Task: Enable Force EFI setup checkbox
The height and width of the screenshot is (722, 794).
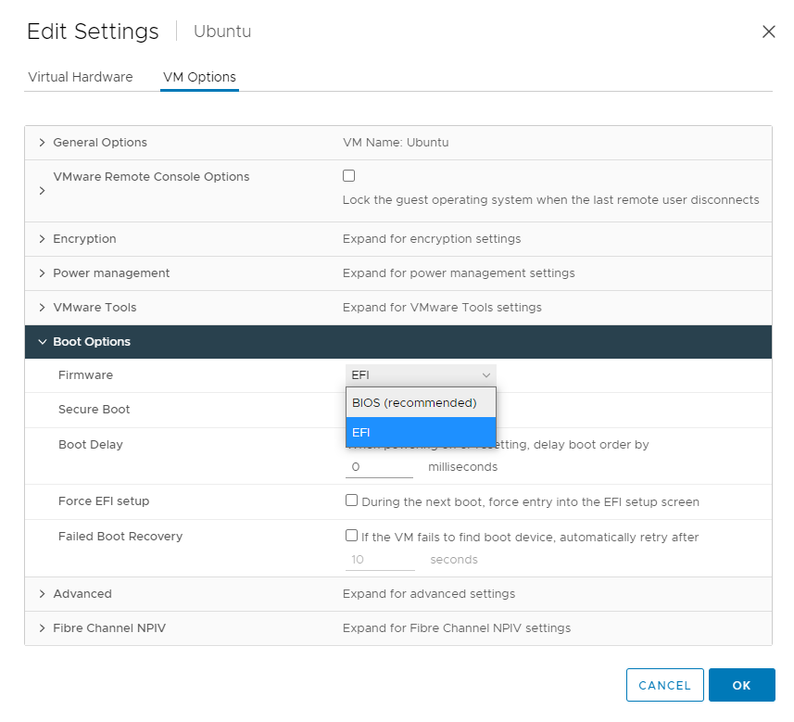Action: 352,500
